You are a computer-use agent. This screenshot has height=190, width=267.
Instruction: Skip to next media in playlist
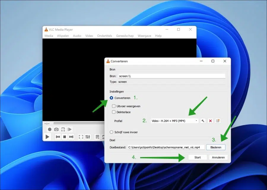pyautogui.click(x=71, y=137)
